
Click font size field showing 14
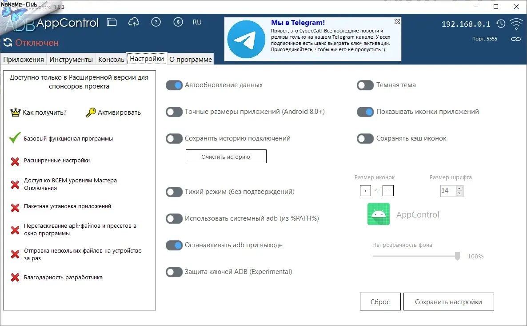pos(448,191)
